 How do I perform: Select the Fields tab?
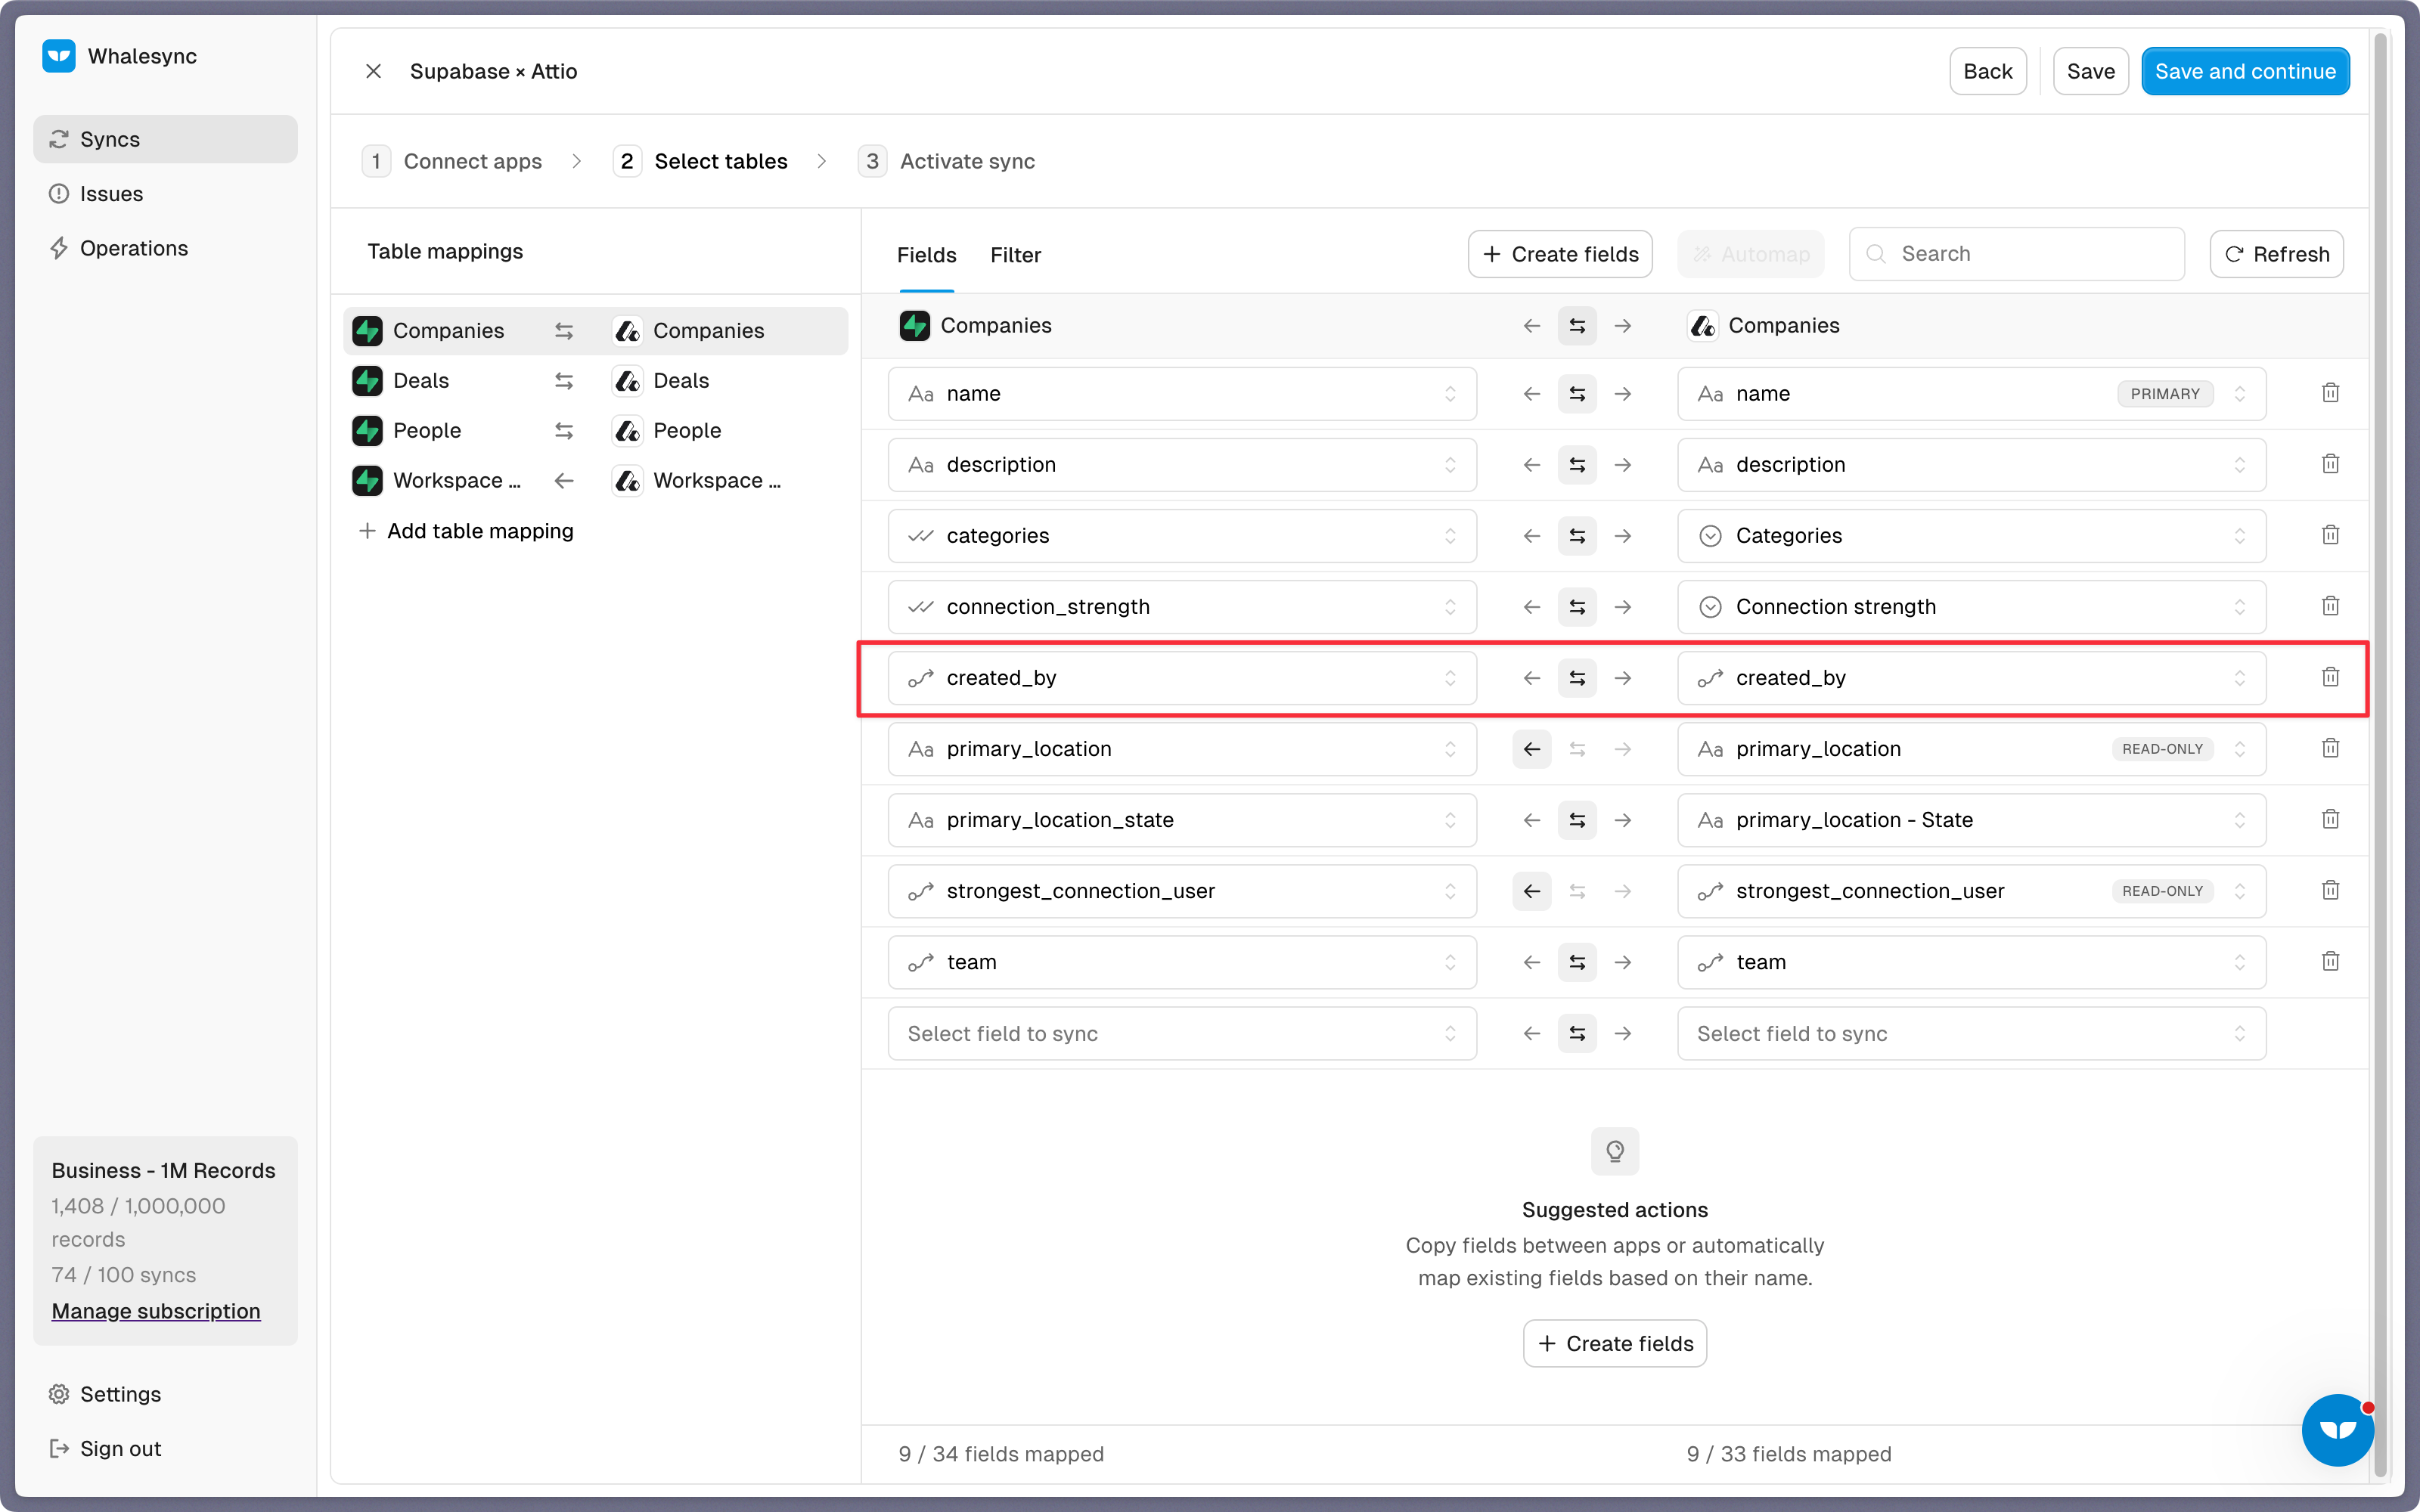926,255
